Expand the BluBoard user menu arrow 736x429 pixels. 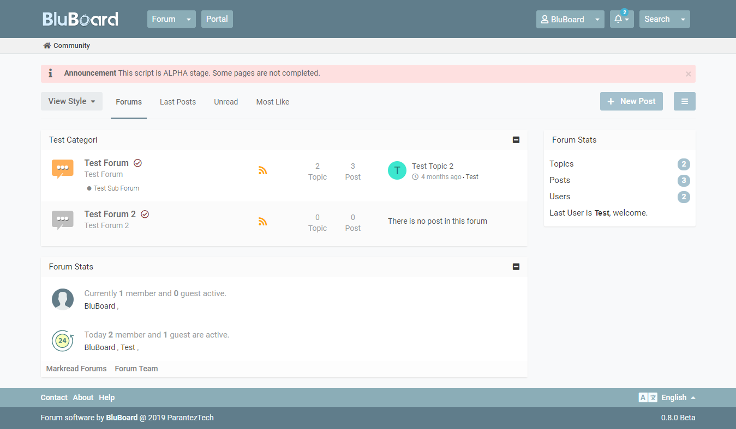(x=597, y=19)
